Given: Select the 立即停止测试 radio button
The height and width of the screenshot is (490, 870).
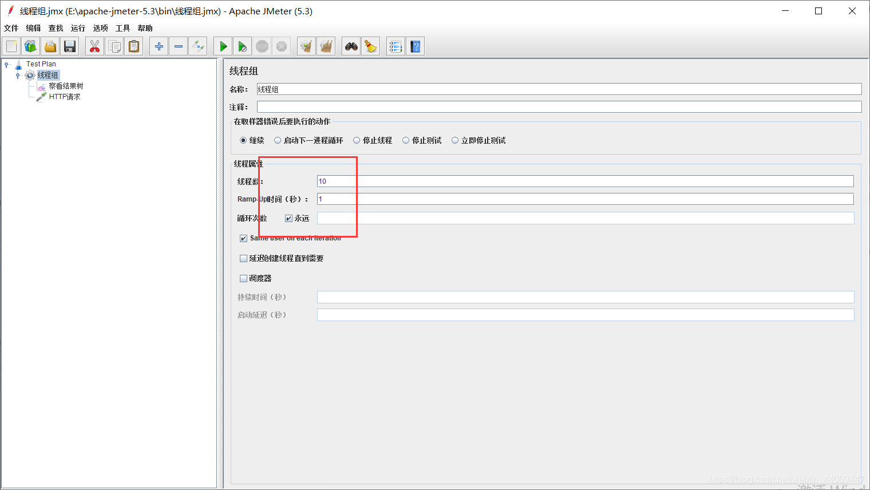Looking at the screenshot, I should tap(455, 140).
